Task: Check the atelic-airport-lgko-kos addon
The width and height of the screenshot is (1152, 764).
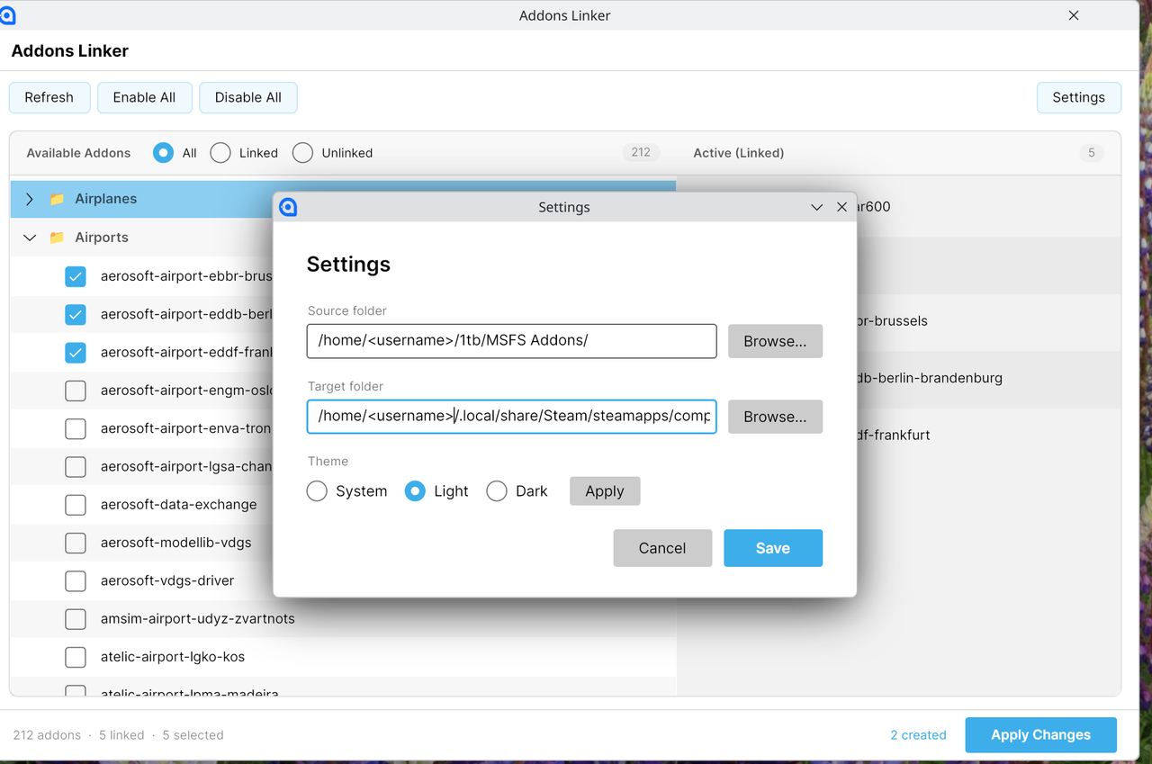Action: coord(76,657)
